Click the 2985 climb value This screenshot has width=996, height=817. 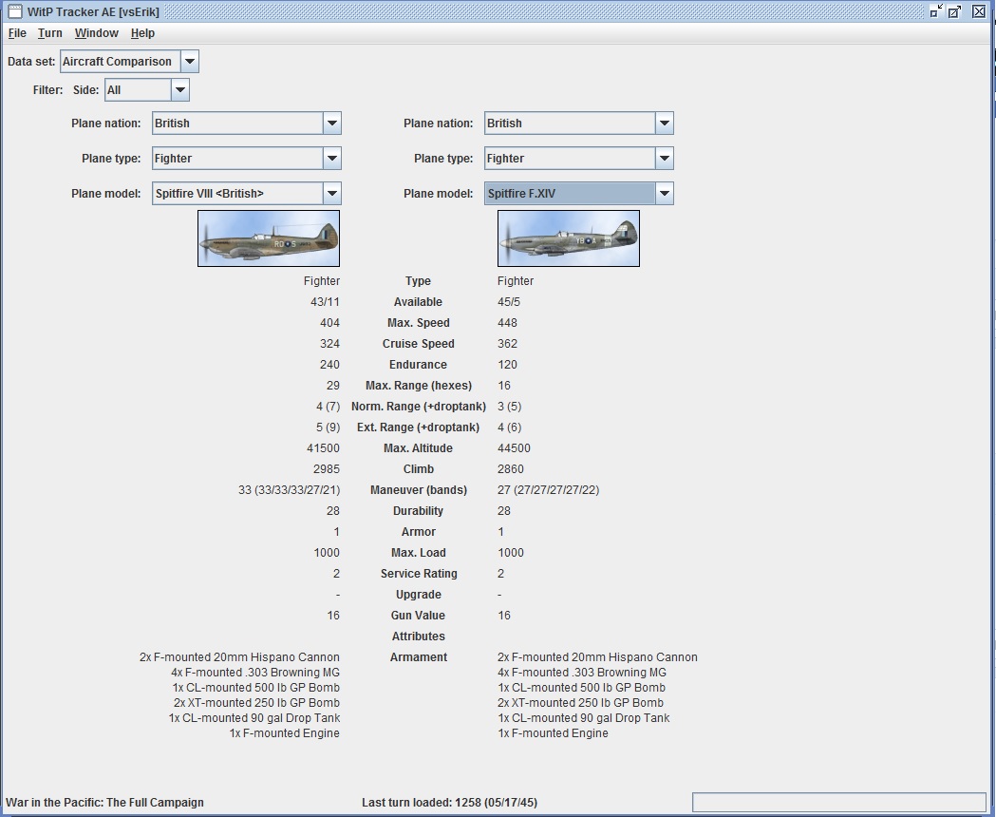click(327, 469)
